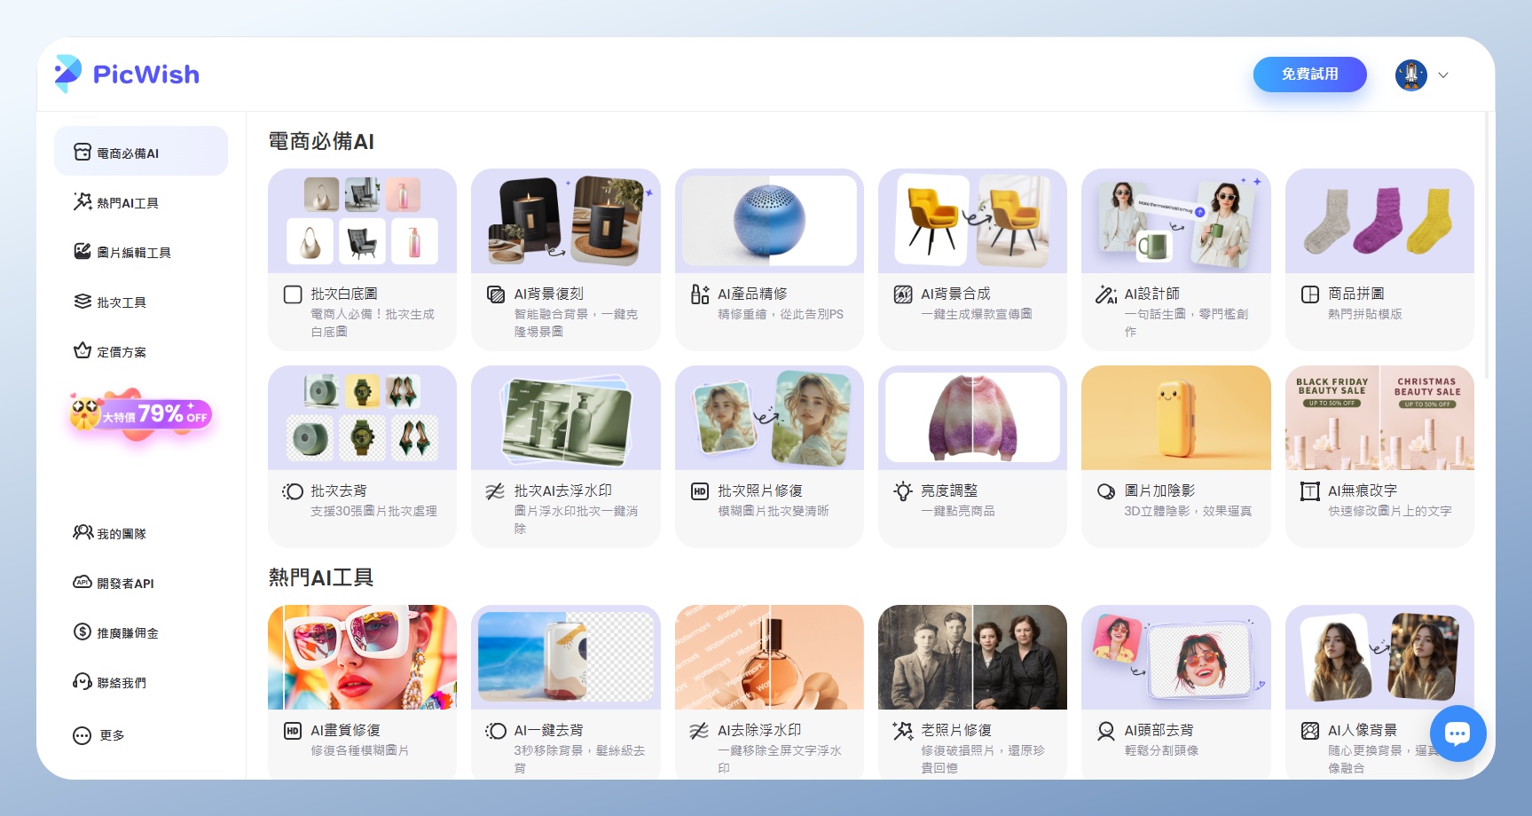
Task: Click the AI無痕改字 text icon
Action: (1309, 491)
